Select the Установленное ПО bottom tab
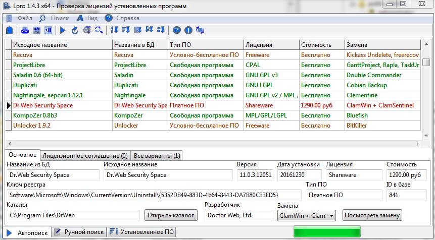This screenshot has height=240, width=435. (142, 232)
